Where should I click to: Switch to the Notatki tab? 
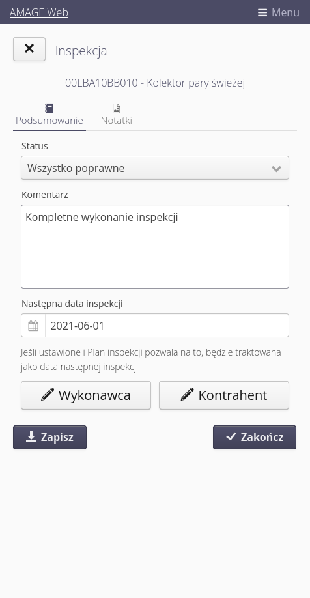tap(117, 114)
